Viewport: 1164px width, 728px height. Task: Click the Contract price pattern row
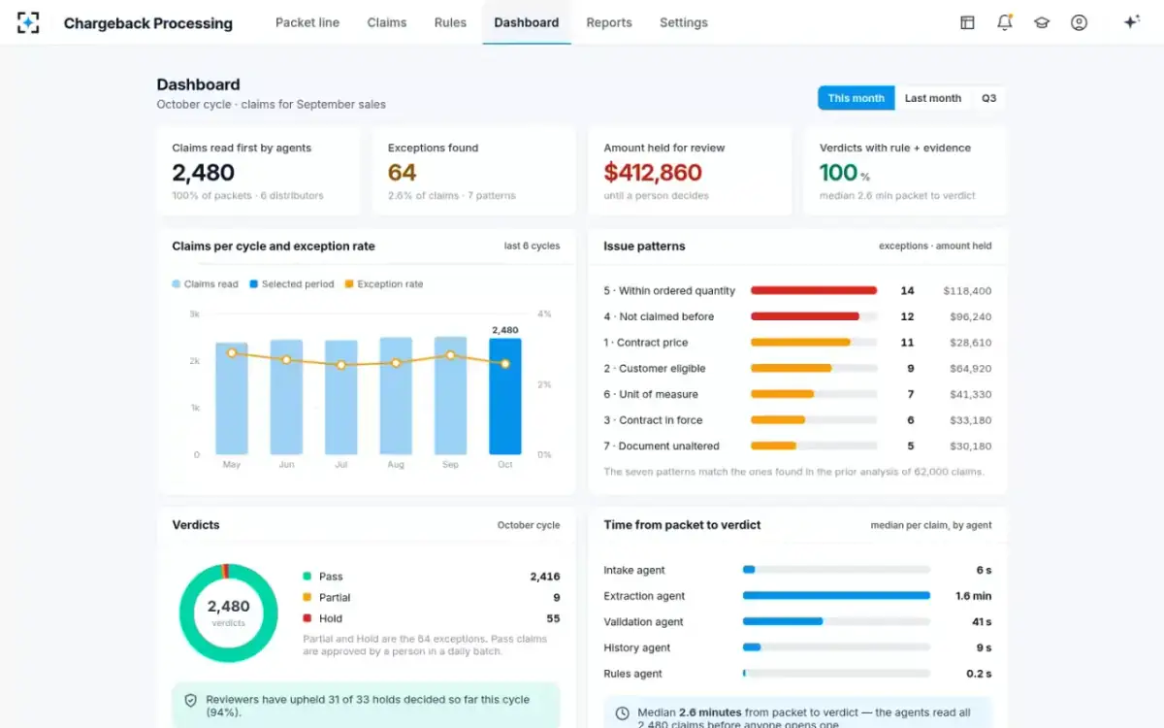coord(797,343)
